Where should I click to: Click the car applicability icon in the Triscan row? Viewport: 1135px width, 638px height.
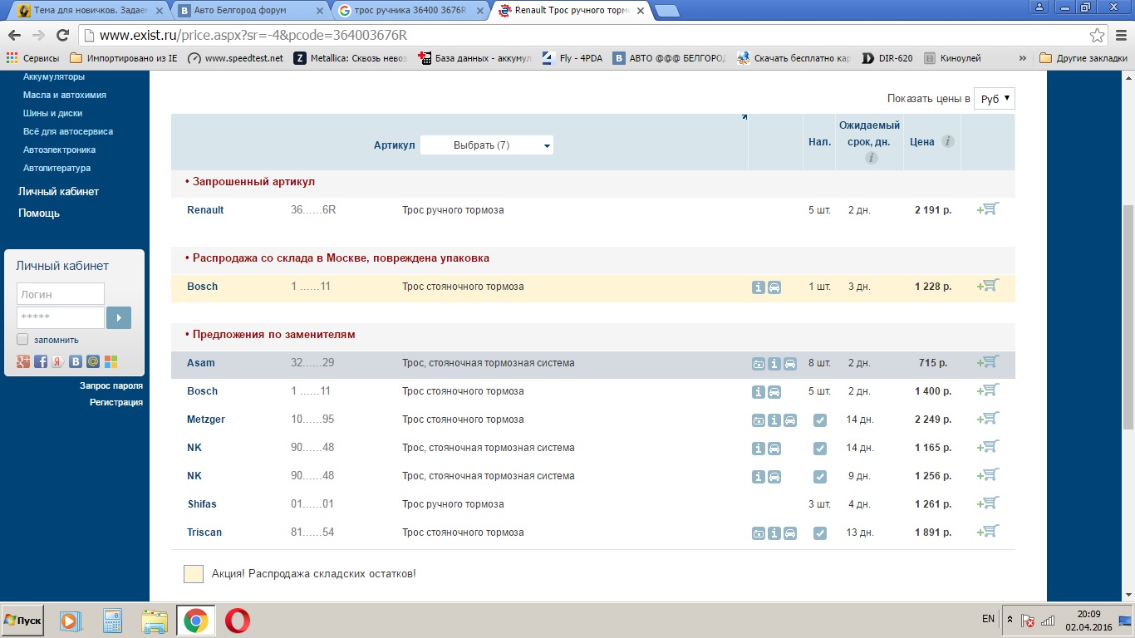coord(790,533)
